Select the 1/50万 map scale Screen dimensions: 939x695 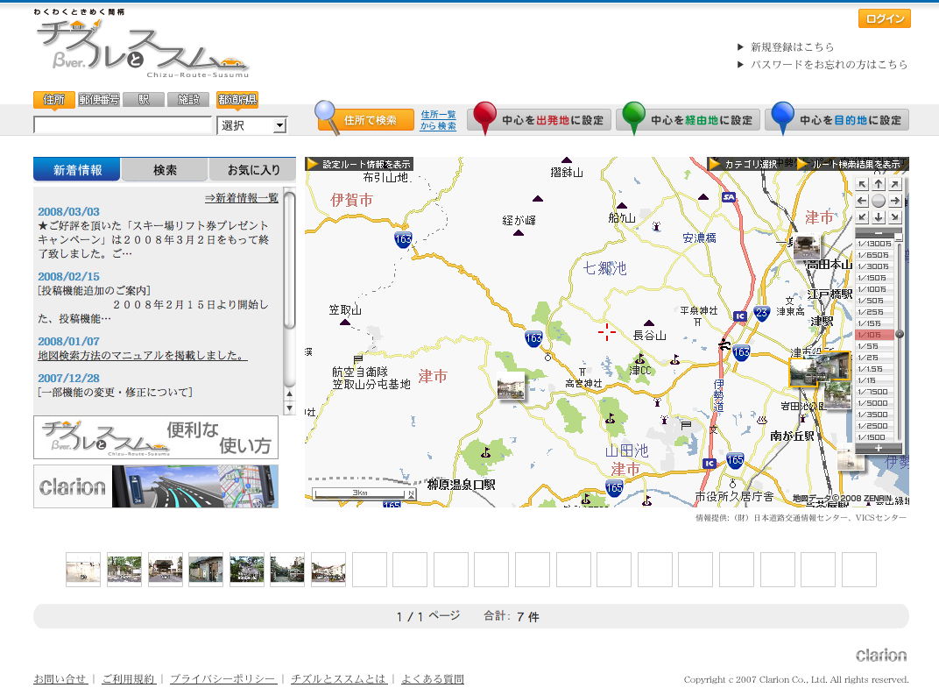(x=874, y=301)
